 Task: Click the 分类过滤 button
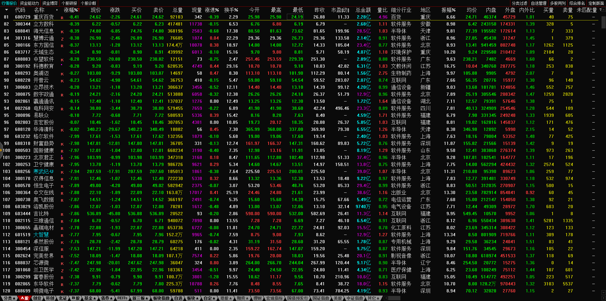(519, 3)
